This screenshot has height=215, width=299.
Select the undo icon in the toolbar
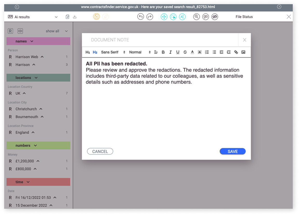(140, 16)
